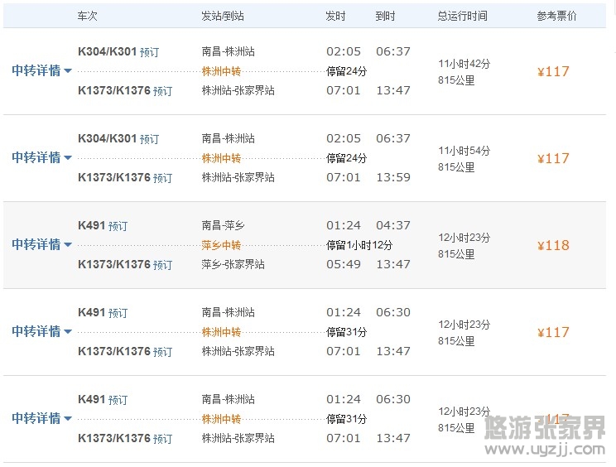Open 中转详情 for the 萍乡中转 trip

pyautogui.click(x=41, y=245)
